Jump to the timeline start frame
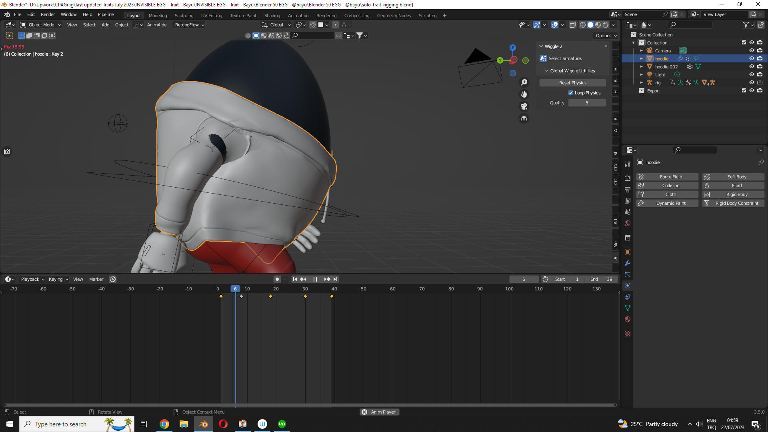Screen dimensions: 768x432 point(295,279)
